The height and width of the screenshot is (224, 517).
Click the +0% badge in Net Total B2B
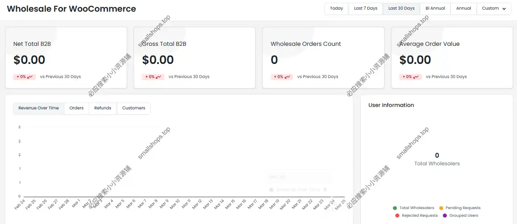(25, 77)
